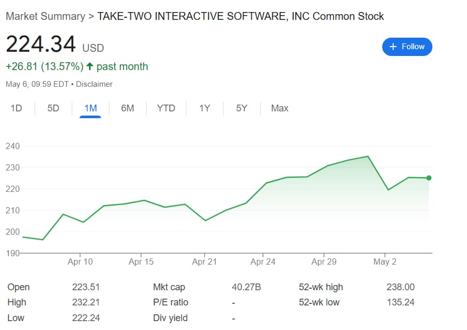Click the Apr 24 axis label
467x330 pixels.
pyautogui.click(x=263, y=262)
